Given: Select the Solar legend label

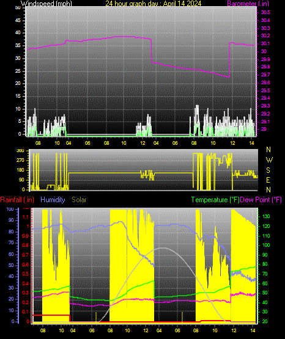Looking at the screenshot, I should click(x=80, y=200).
